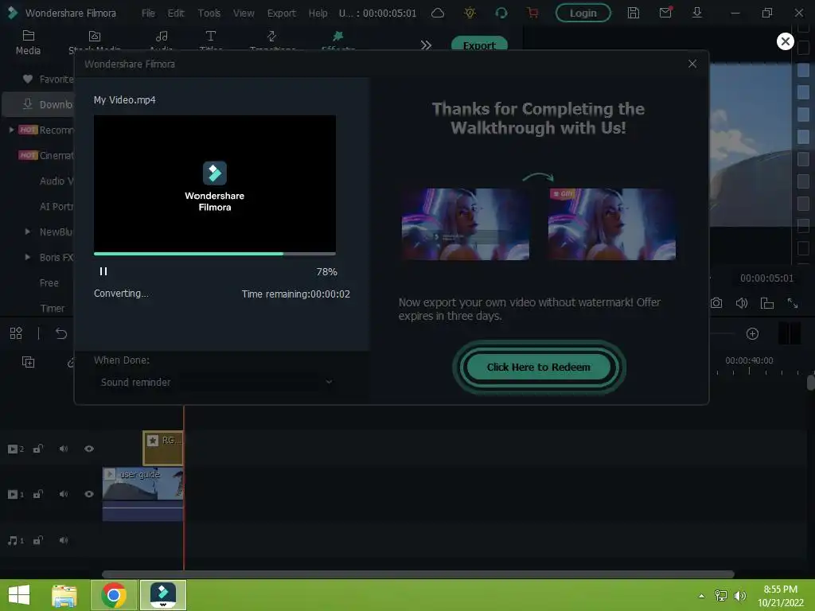Show hidden tray icons arrow
The width and height of the screenshot is (815, 611).
pos(702,596)
